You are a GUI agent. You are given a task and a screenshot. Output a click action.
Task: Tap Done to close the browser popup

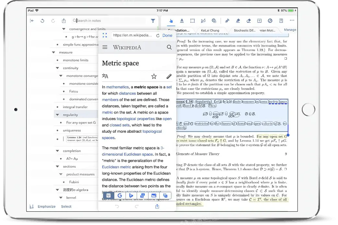[167, 35]
